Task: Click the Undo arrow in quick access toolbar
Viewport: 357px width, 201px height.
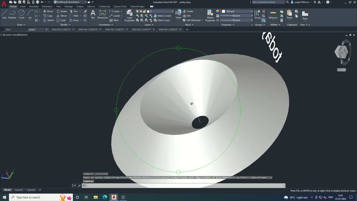Action: click(42, 2)
